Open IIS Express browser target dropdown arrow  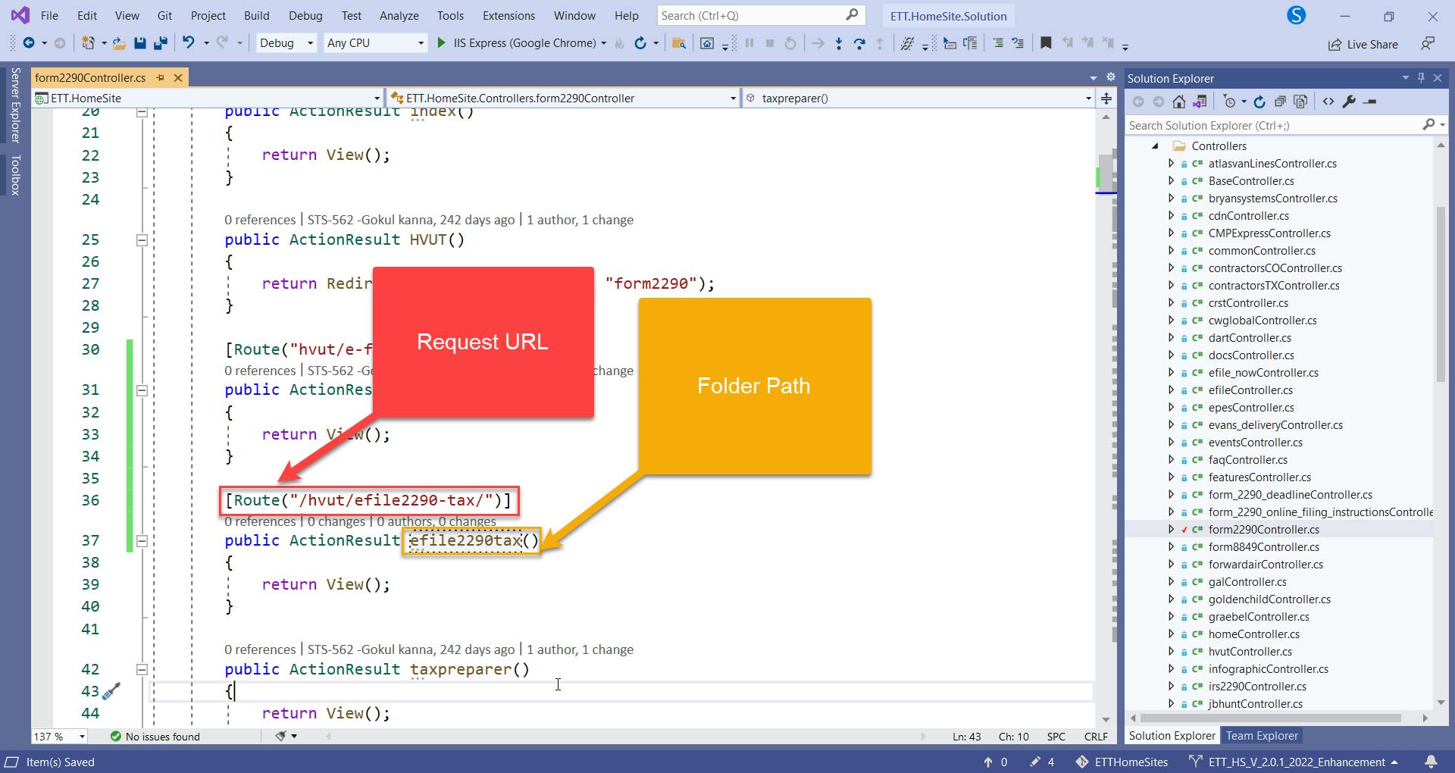tap(603, 43)
